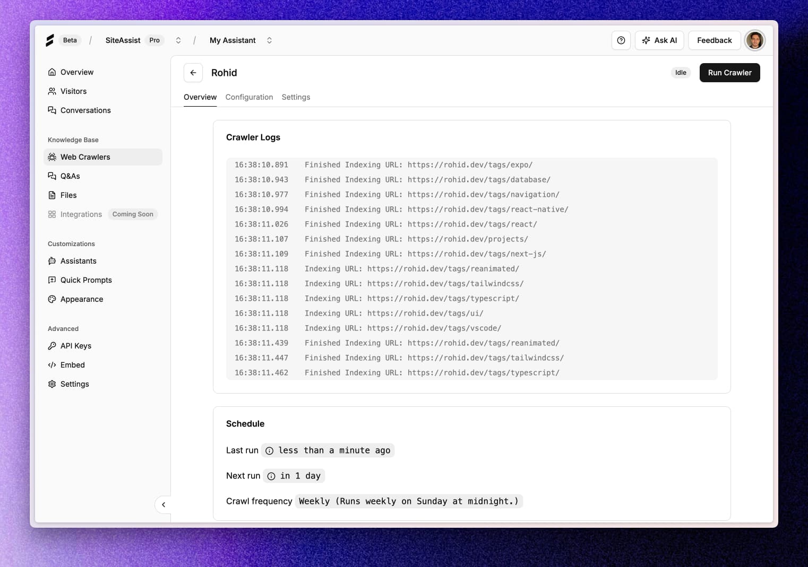Click the back arrow to leave Rohid
Image resolution: width=808 pixels, height=567 pixels.
tap(193, 73)
